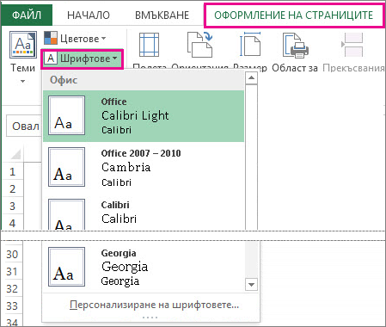Screen dimensions: 386x327
Task: Click the Aa preview for Office 2007 – 2010
Action: (x=66, y=167)
